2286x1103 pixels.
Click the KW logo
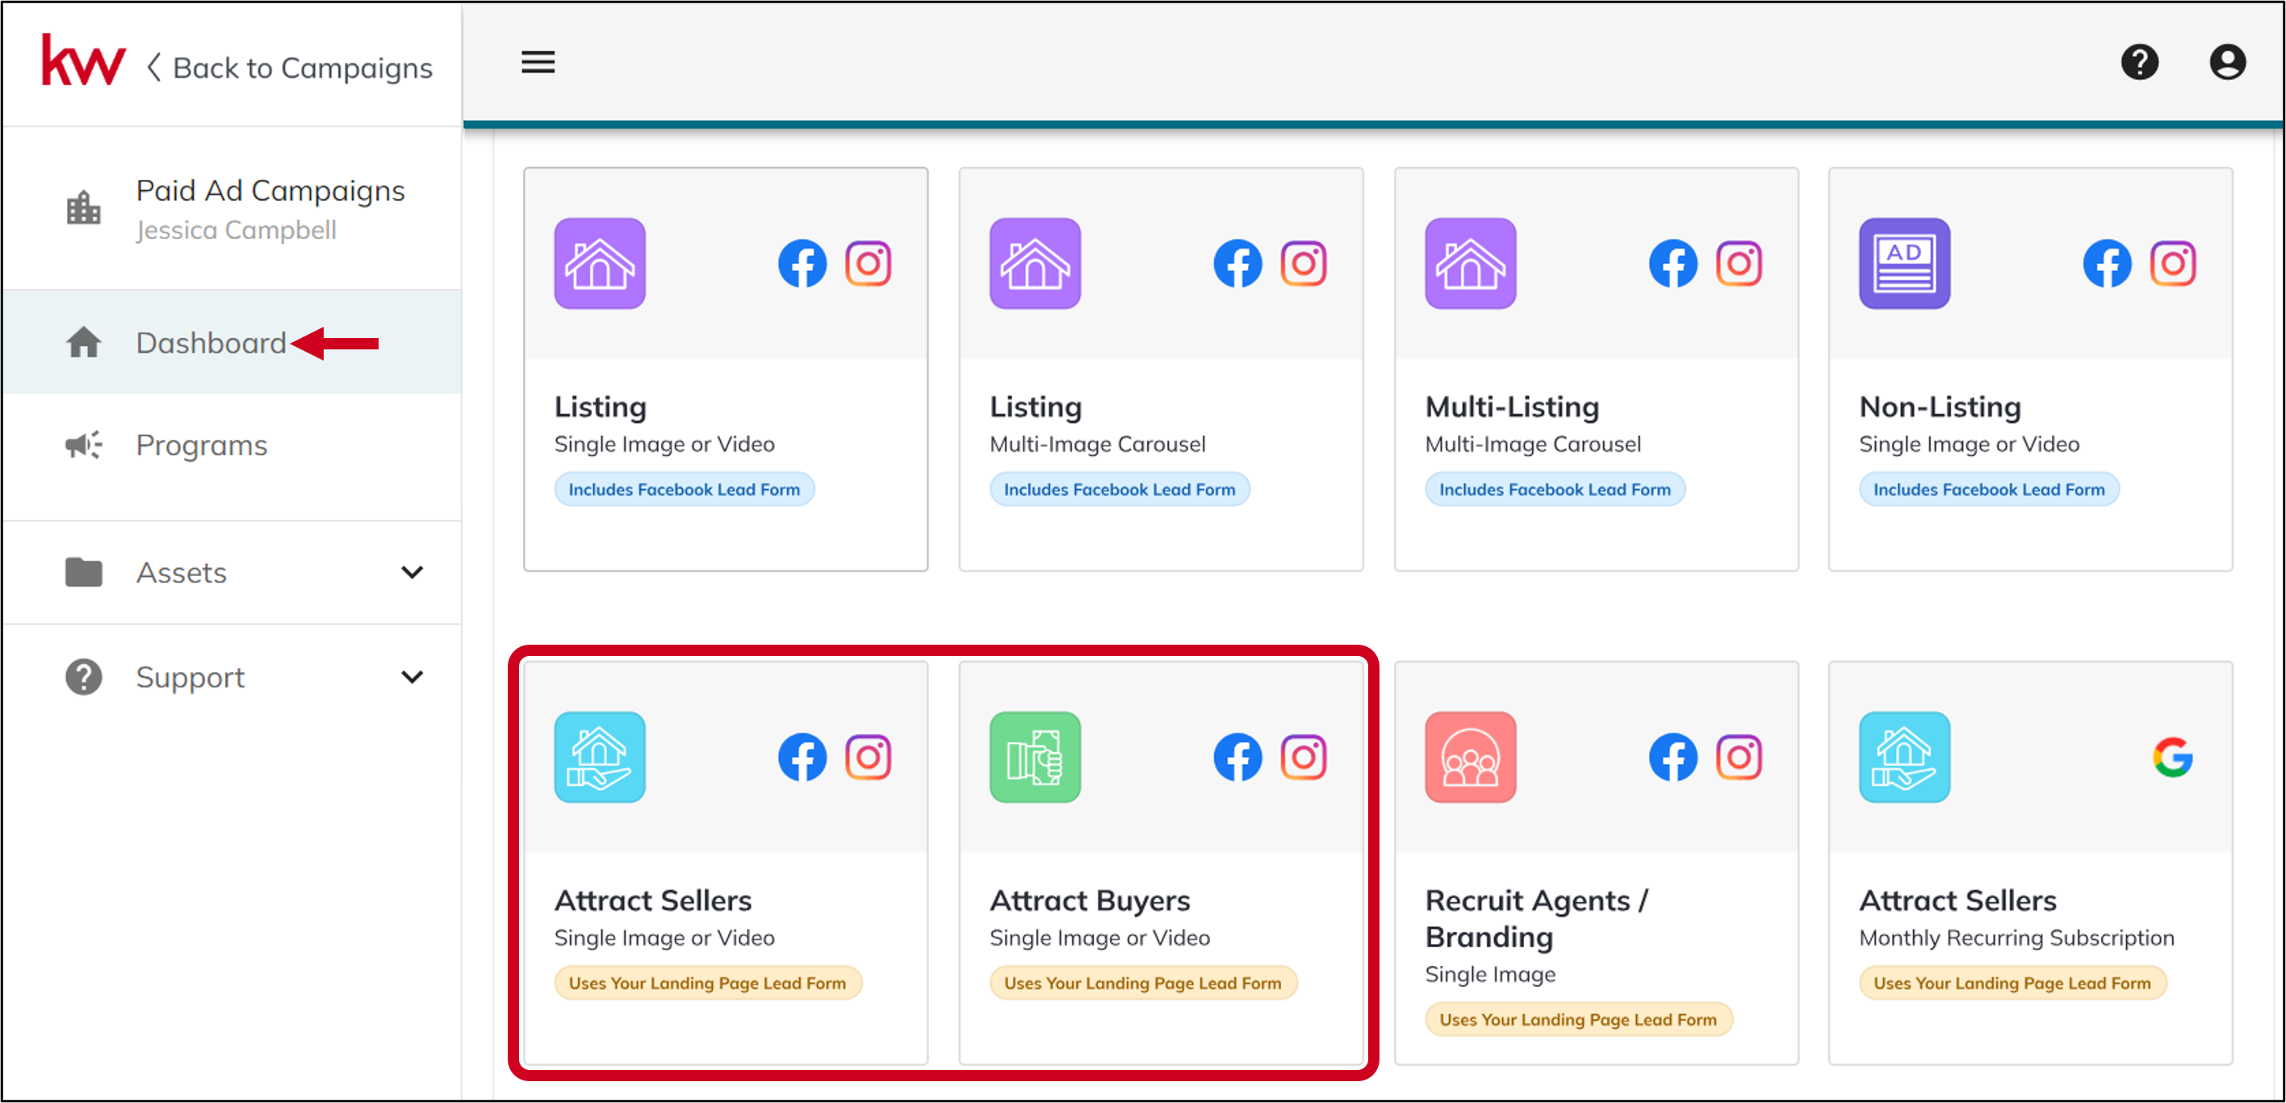click(83, 61)
